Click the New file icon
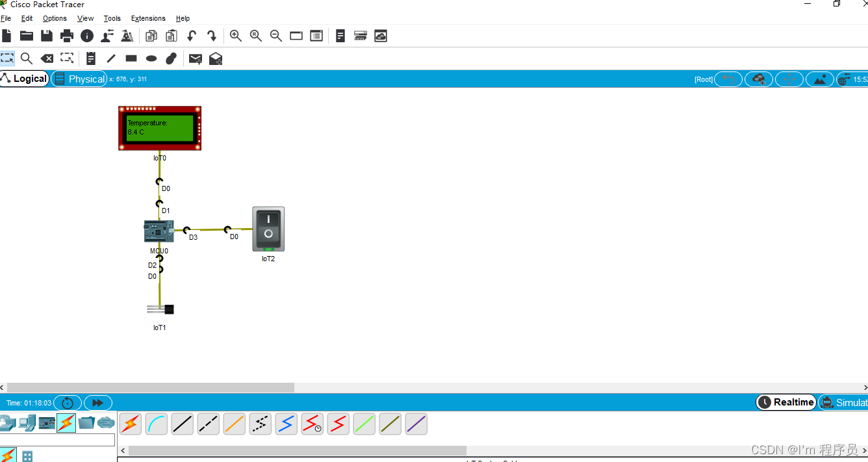Screen dimensions: 868x462 coord(6,36)
